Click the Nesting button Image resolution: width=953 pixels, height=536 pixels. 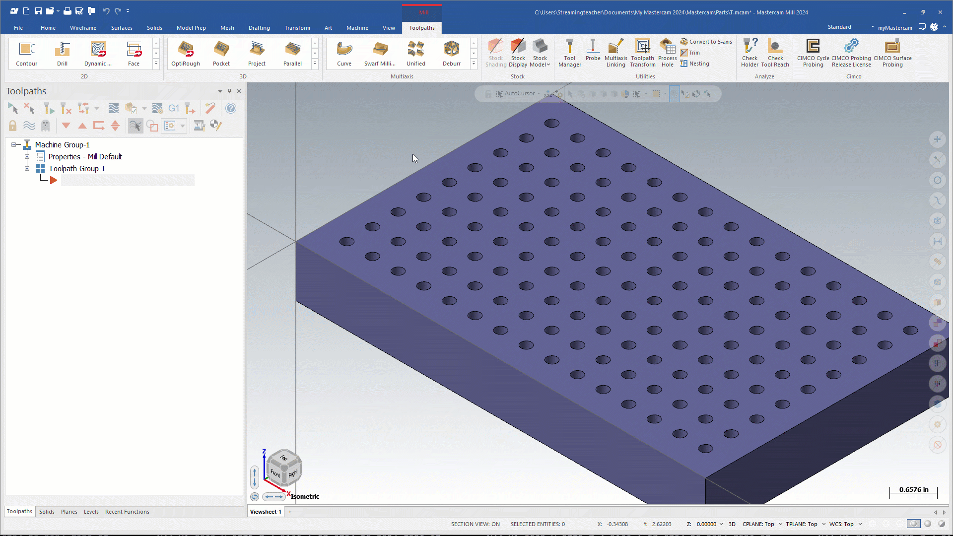pos(694,64)
